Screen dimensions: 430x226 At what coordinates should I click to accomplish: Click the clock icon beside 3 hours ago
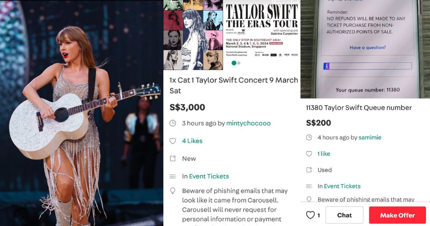(172, 123)
